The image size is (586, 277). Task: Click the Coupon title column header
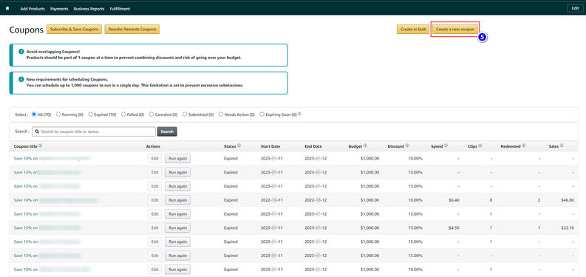(x=25, y=146)
